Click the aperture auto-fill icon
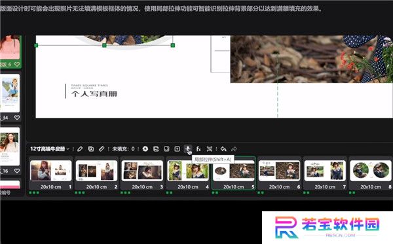 pos(145,149)
